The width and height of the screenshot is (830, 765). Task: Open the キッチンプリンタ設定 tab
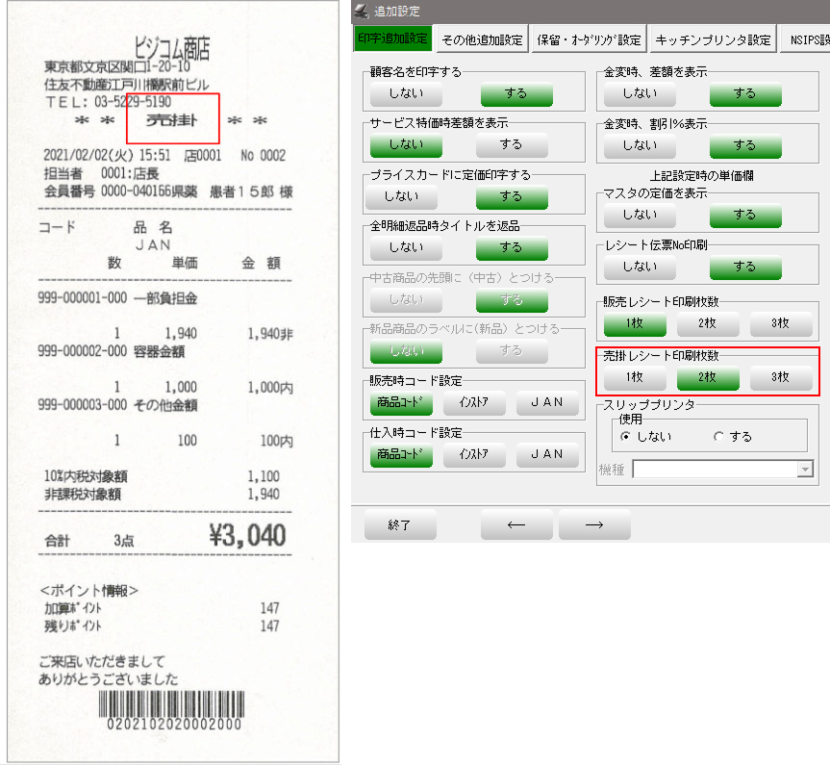[713, 39]
